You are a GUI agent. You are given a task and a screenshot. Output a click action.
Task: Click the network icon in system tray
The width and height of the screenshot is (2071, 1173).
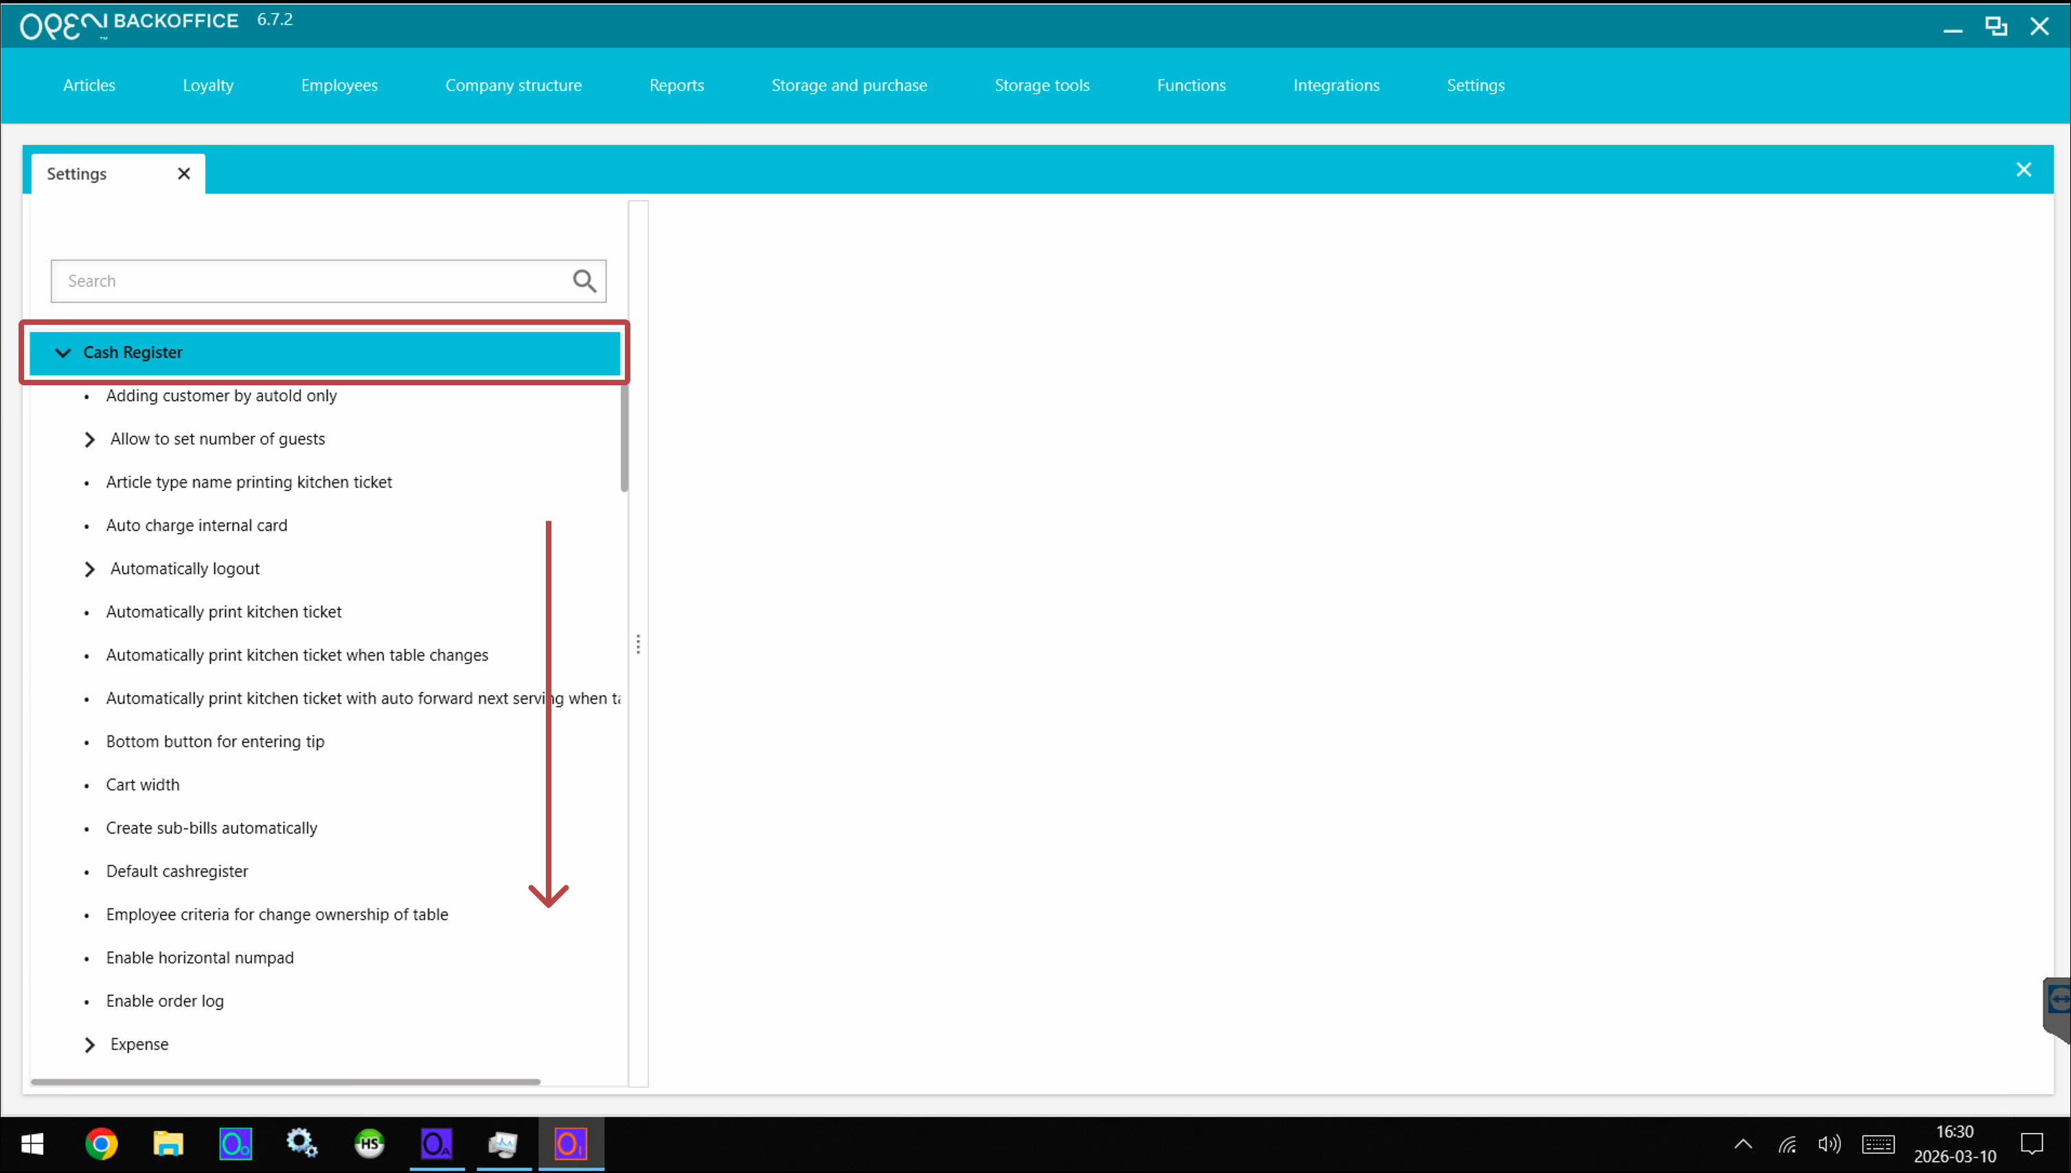pyautogui.click(x=1787, y=1144)
